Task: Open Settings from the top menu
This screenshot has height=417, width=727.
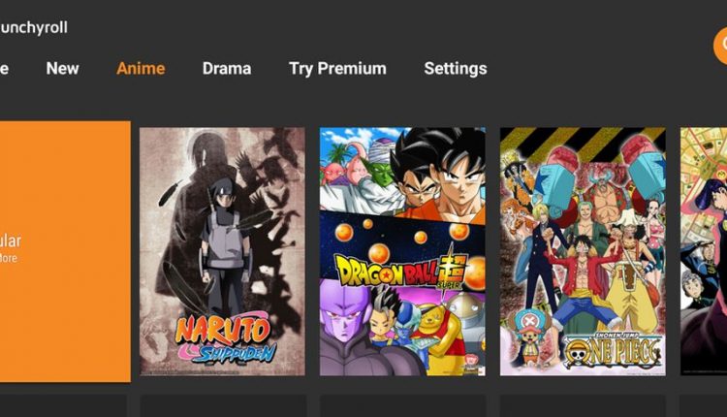Action: [x=456, y=69]
